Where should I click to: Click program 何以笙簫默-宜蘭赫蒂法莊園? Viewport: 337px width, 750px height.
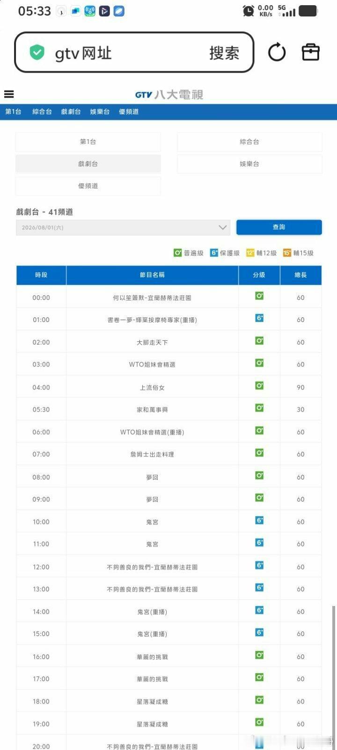152,298
